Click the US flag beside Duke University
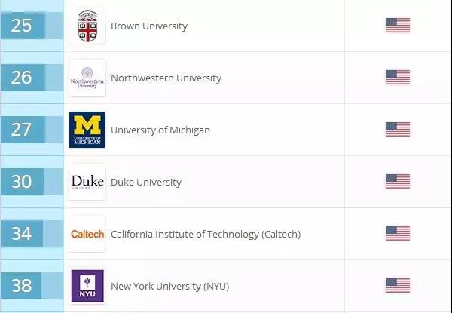Screen dimensions: 452x313 (x=398, y=182)
